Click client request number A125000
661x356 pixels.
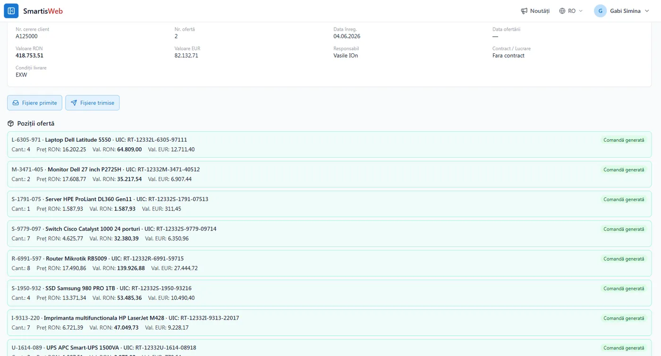tap(26, 36)
